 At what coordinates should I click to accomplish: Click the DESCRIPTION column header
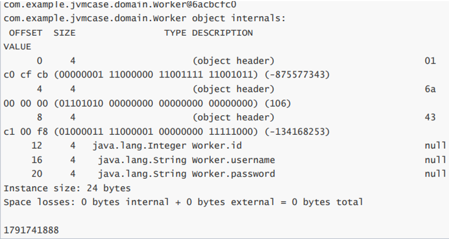(222, 33)
